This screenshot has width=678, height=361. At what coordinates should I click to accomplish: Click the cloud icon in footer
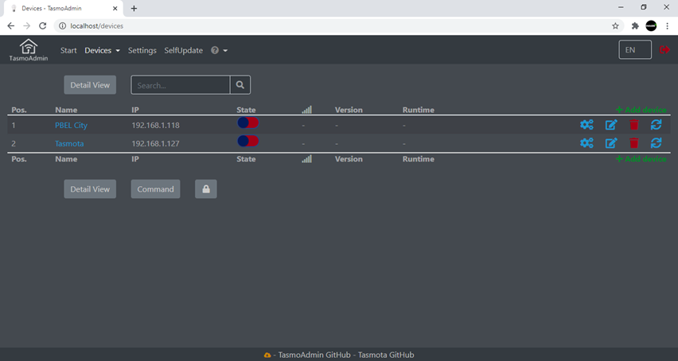point(267,355)
